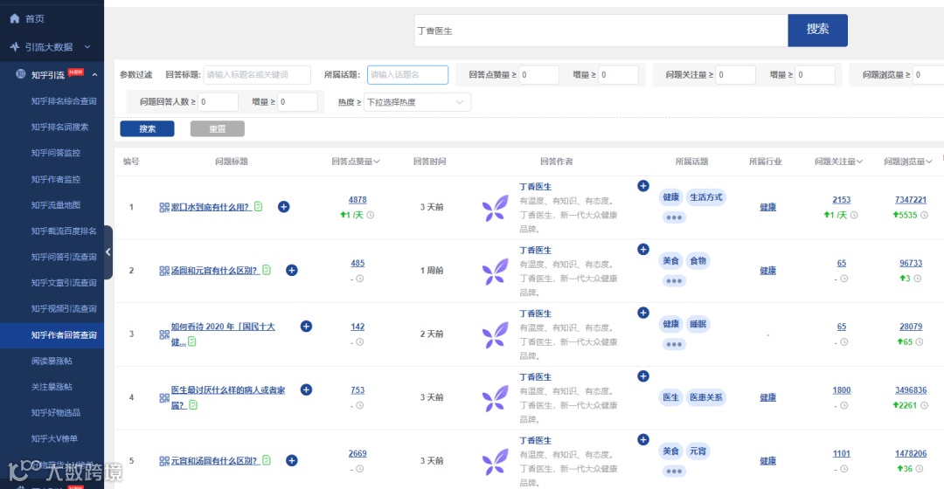Open 知乎排名词搜索 menu item
This screenshot has height=489, width=944.
(x=59, y=127)
